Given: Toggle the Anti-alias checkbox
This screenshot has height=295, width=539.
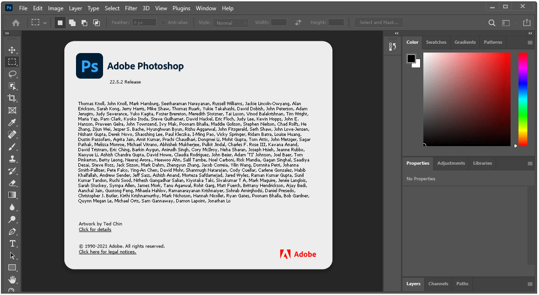Looking at the screenshot, I should pos(163,22).
